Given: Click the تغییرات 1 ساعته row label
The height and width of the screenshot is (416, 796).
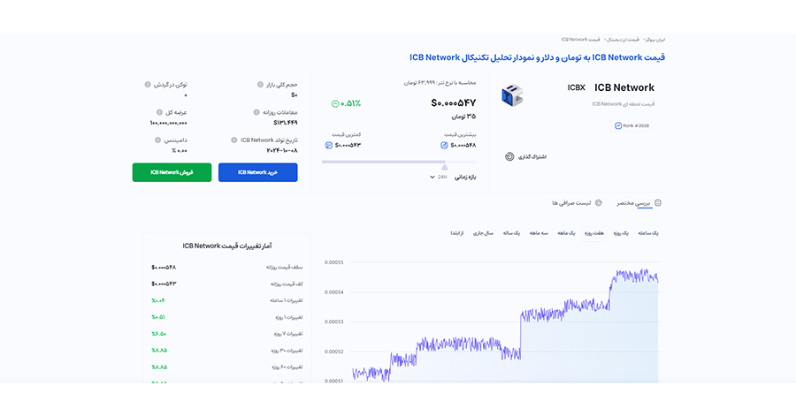Looking at the screenshot, I should [287, 300].
